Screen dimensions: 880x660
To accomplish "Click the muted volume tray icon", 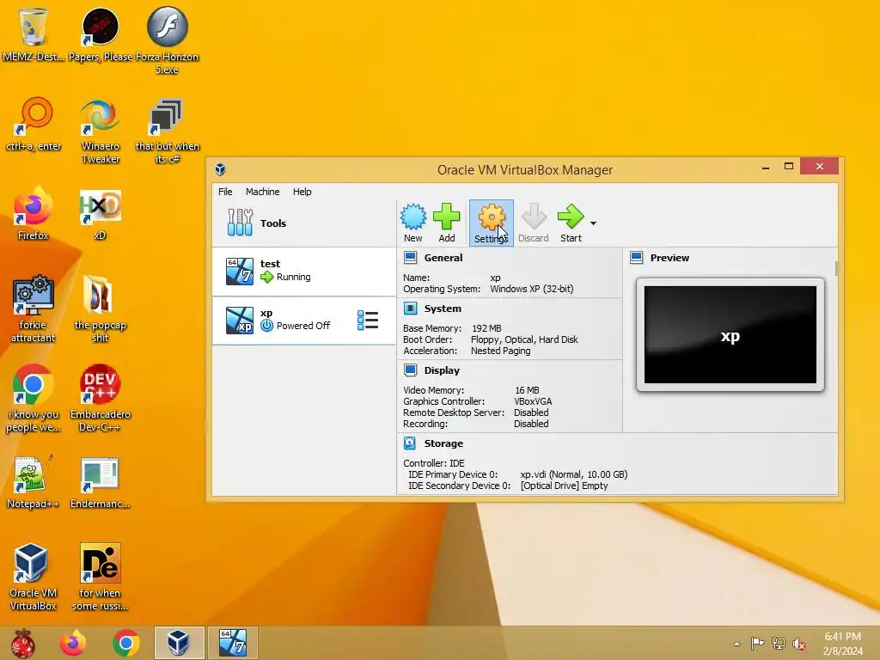I will pos(798,644).
